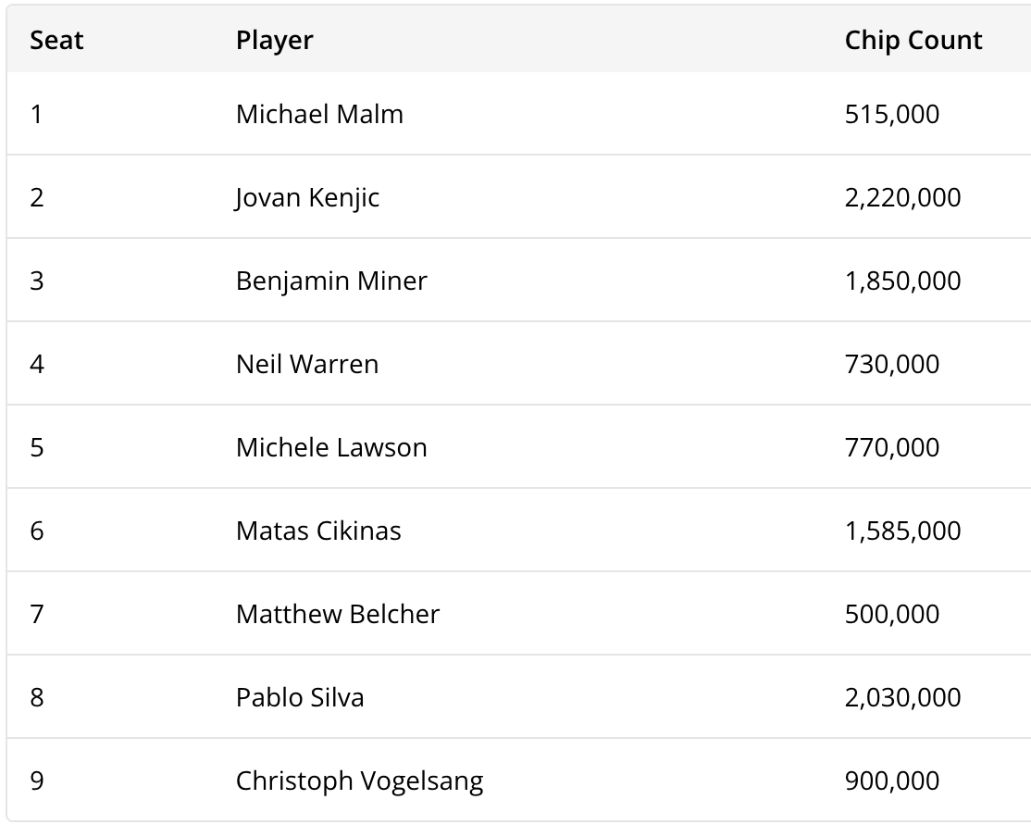The image size is (1031, 837).
Task: Click seat number 5 cell
Action: click(x=37, y=448)
